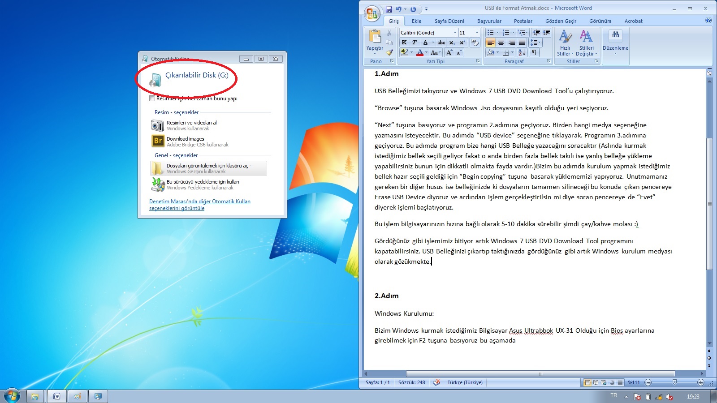Open the Calibri (Gövde) font name dropdown
Viewport: 717px width, 403px height.
455,33
